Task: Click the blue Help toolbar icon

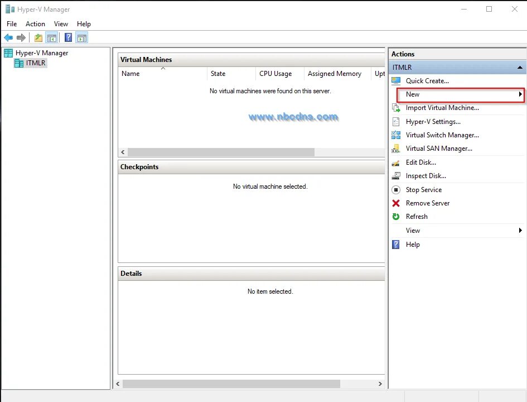Action: pos(68,37)
